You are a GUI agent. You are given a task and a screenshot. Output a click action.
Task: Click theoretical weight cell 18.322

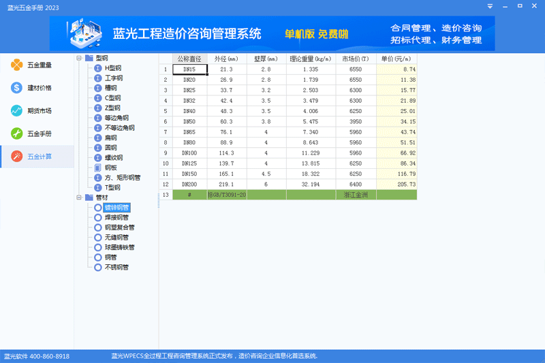click(x=311, y=174)
